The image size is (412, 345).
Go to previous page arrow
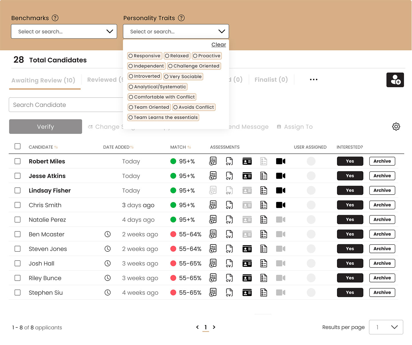tap(197, 327)
